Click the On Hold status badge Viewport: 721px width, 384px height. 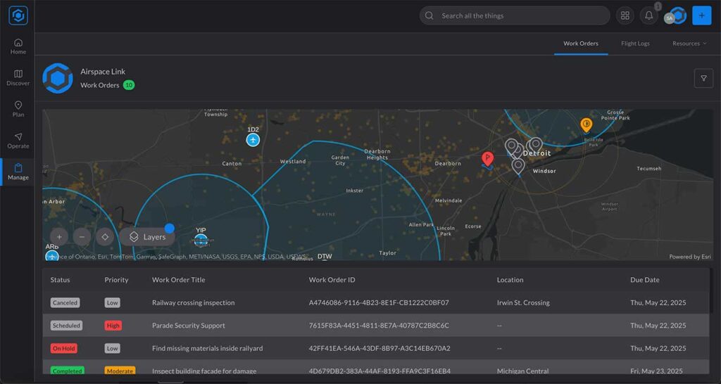click(x=63, y=348)
